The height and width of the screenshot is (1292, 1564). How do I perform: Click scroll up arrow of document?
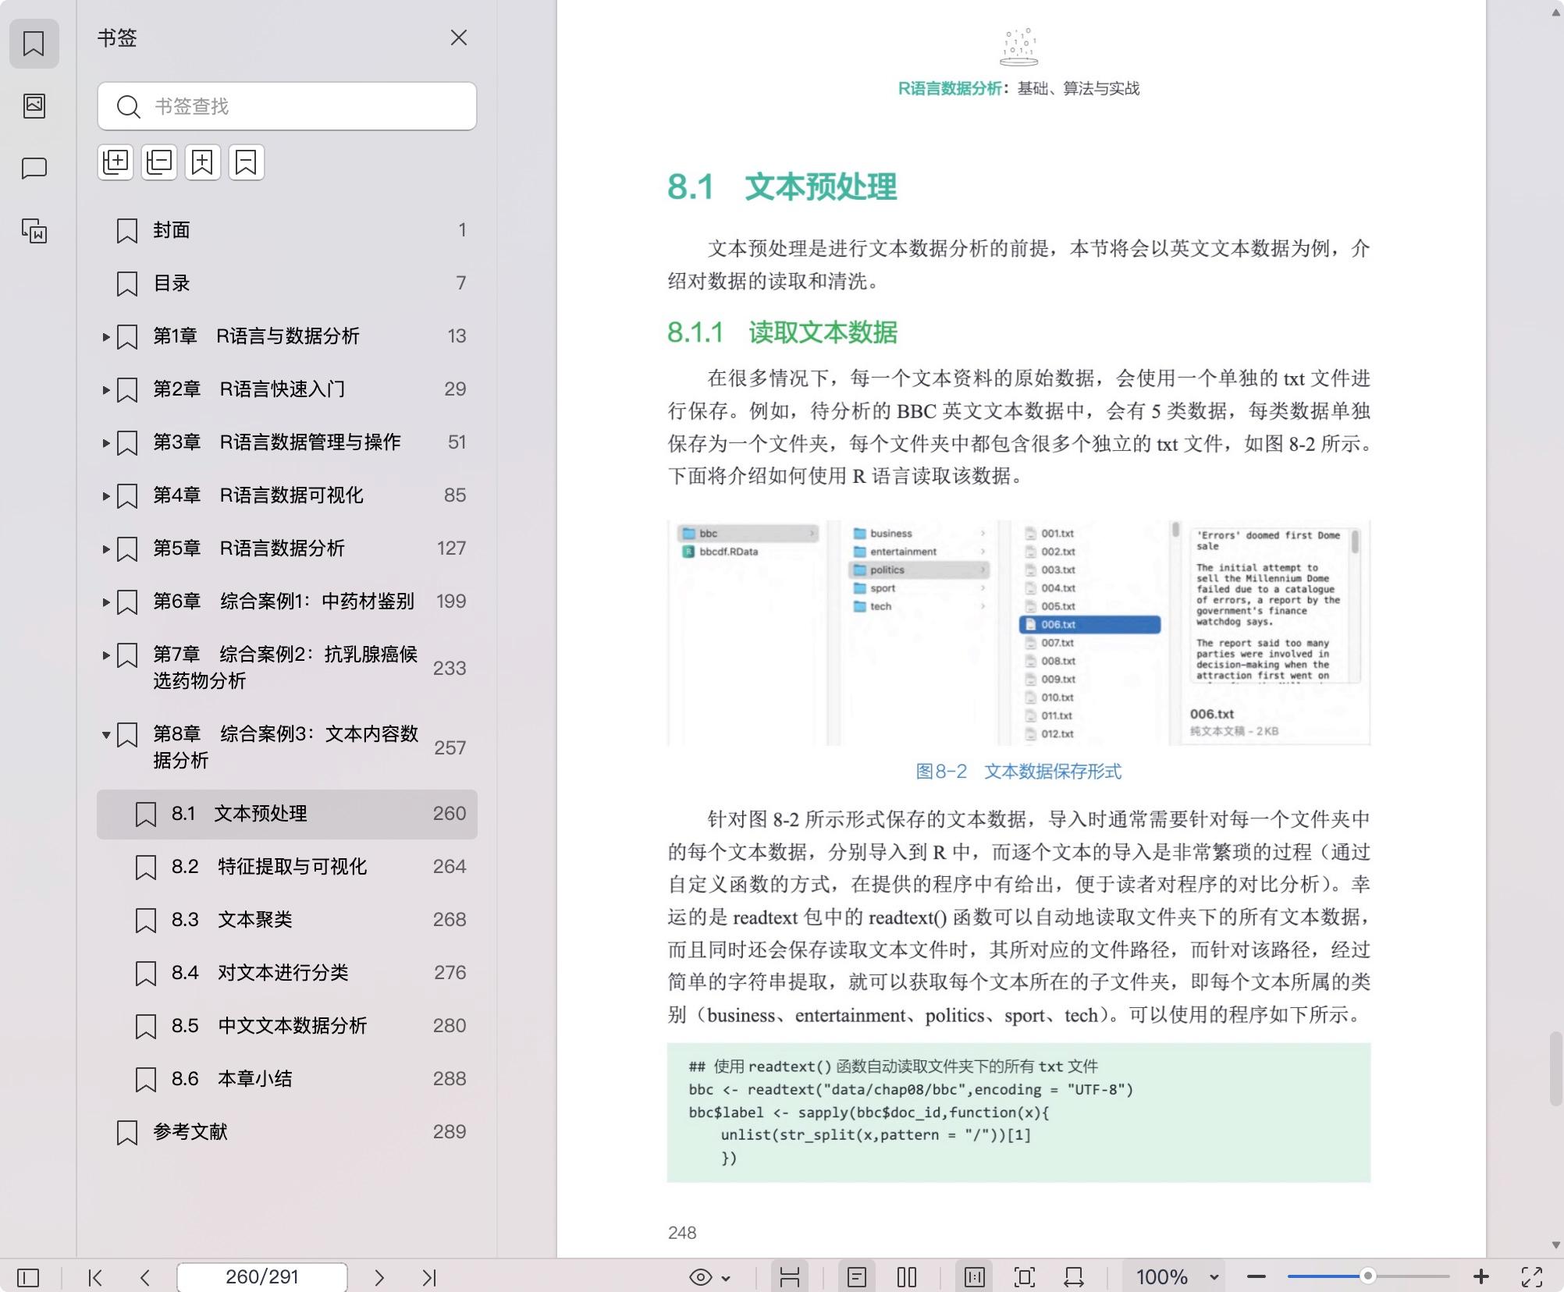[1555, 12]
